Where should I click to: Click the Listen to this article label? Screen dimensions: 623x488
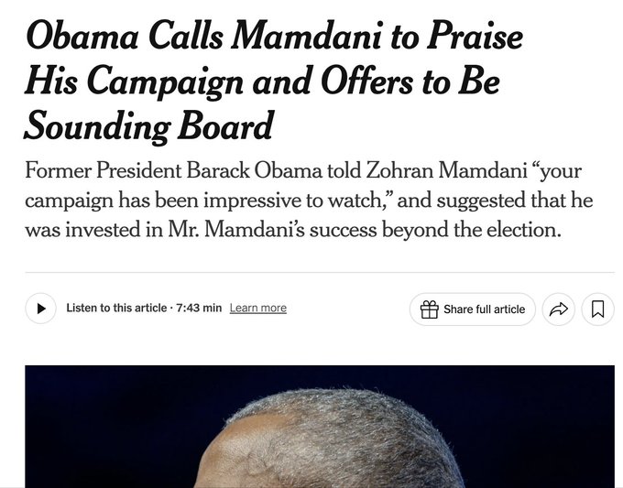click(x=117, y=309)
